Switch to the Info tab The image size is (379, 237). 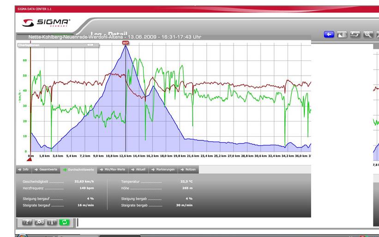coord(23,170)
